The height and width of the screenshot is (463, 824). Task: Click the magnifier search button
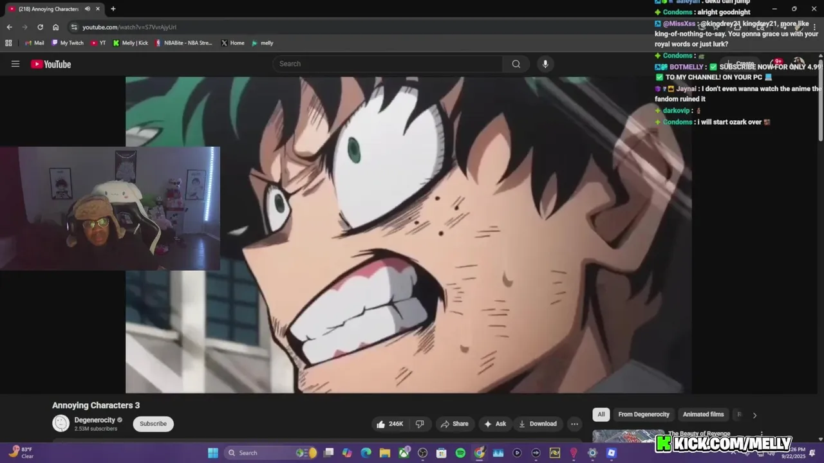516,64
